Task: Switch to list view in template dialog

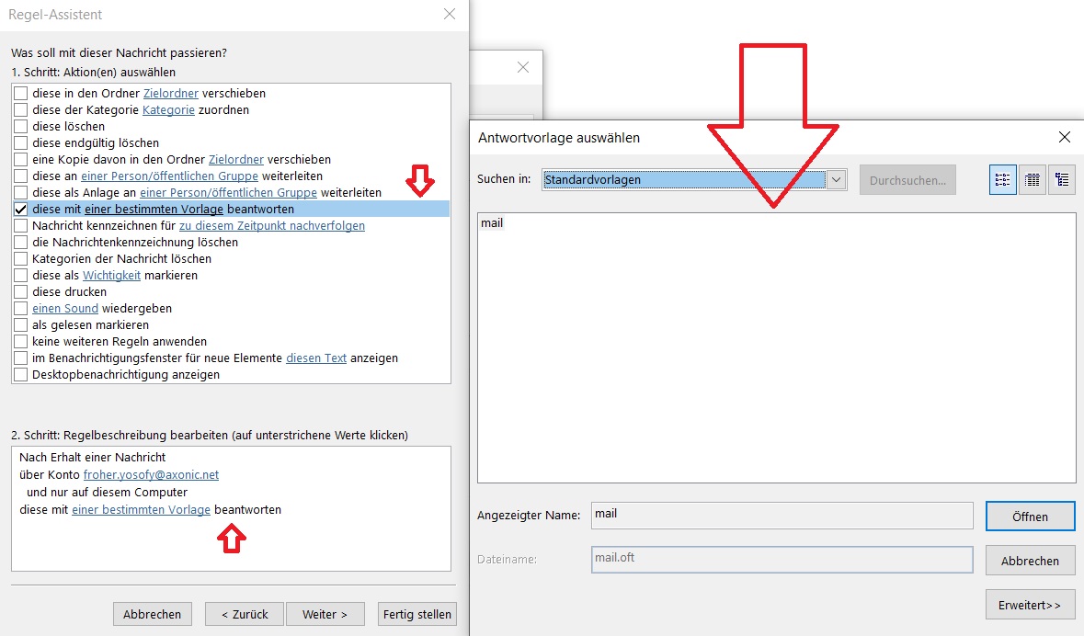Action: coord(1033,180)
